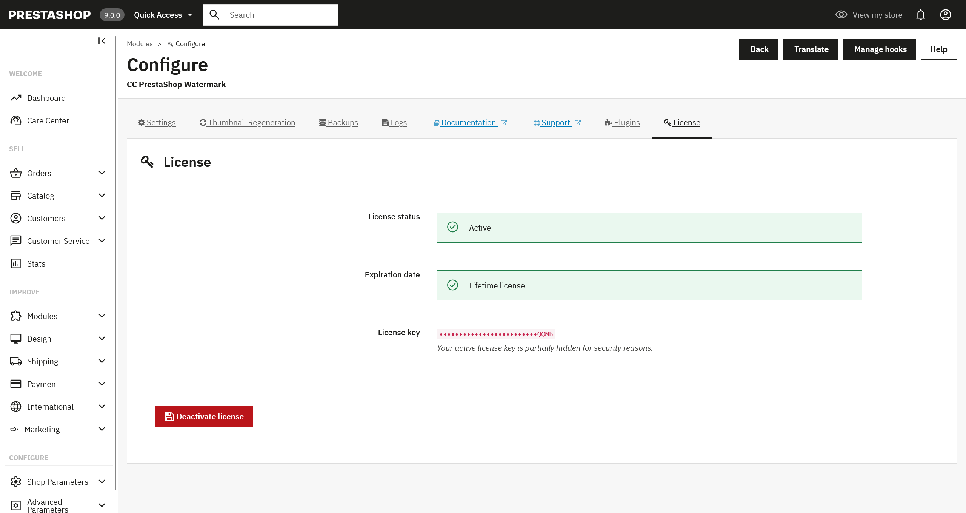
Task: Click the search magnifier icon
Action: 214,15
